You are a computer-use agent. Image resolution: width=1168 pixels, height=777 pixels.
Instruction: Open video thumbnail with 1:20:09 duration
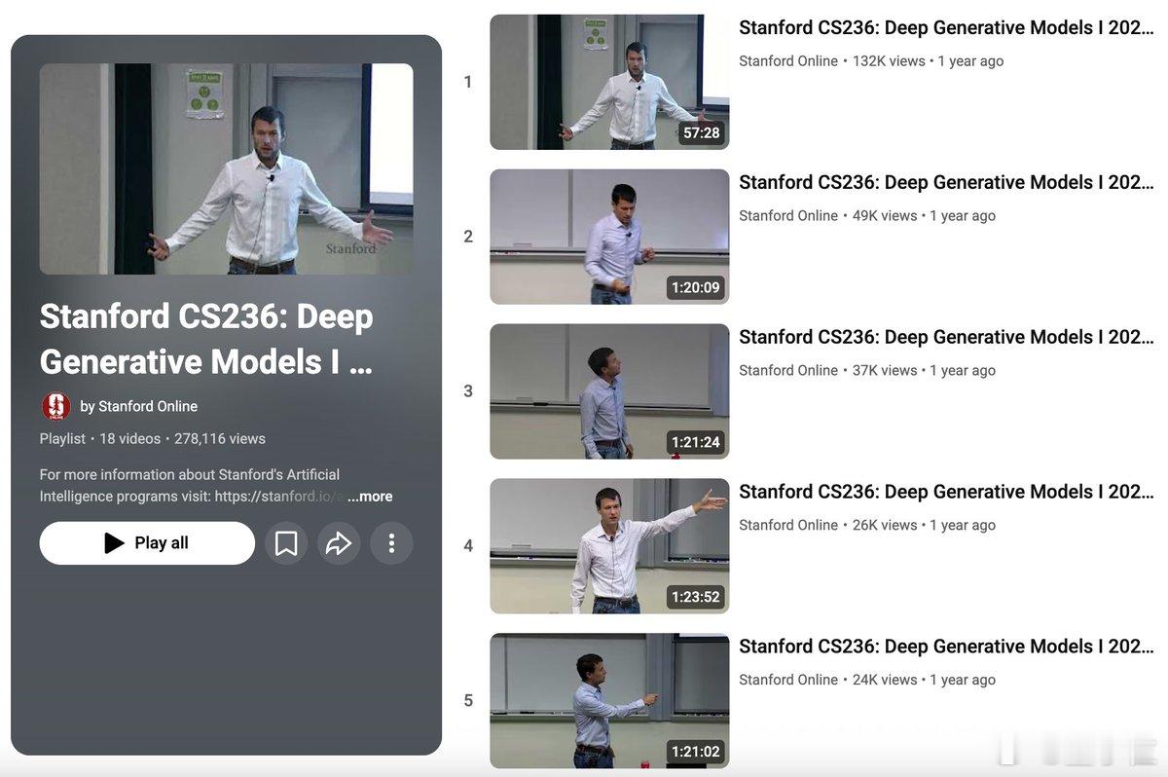pyautogui.click(x=609, y=237)
